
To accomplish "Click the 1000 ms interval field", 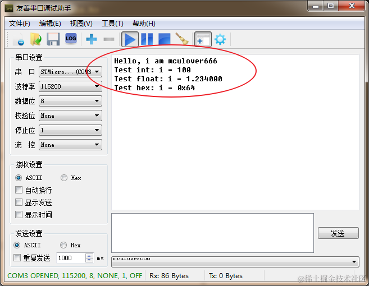I will click(x=70, y=258).
